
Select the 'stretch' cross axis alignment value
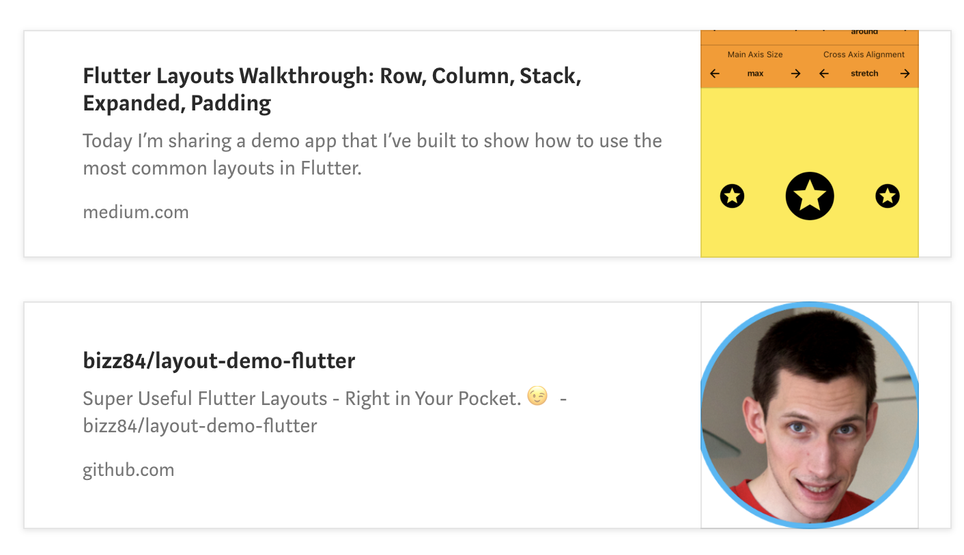click(x=864, y=74)
